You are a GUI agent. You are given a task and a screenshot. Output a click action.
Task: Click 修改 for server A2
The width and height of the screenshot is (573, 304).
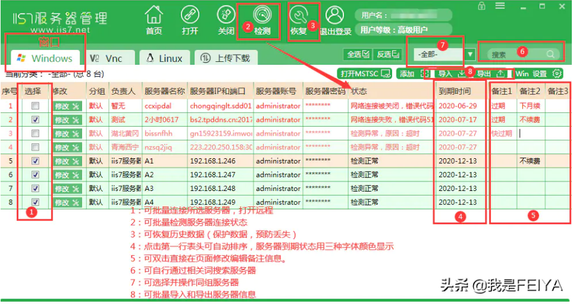(x=67, y=175)
